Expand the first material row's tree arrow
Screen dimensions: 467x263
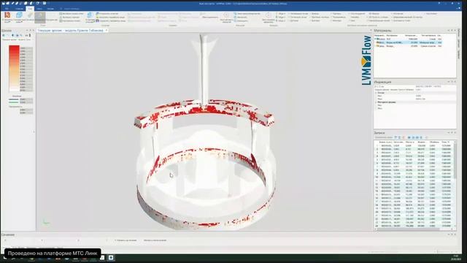coord(376,39)
